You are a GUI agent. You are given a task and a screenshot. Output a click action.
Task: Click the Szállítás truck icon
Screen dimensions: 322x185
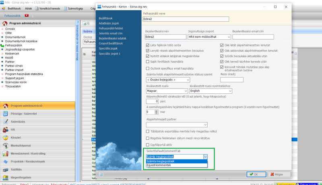(x=6, y=170)
